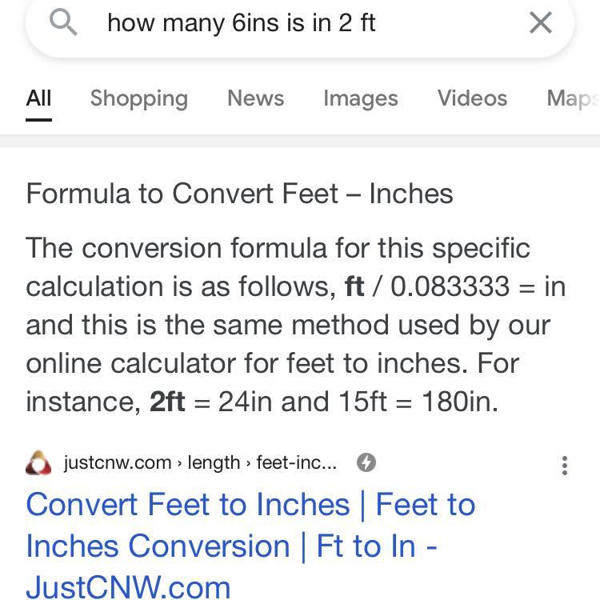The image size is (600, 600).
Task: Tap the bold ft formula term
Action: [354, 286]
